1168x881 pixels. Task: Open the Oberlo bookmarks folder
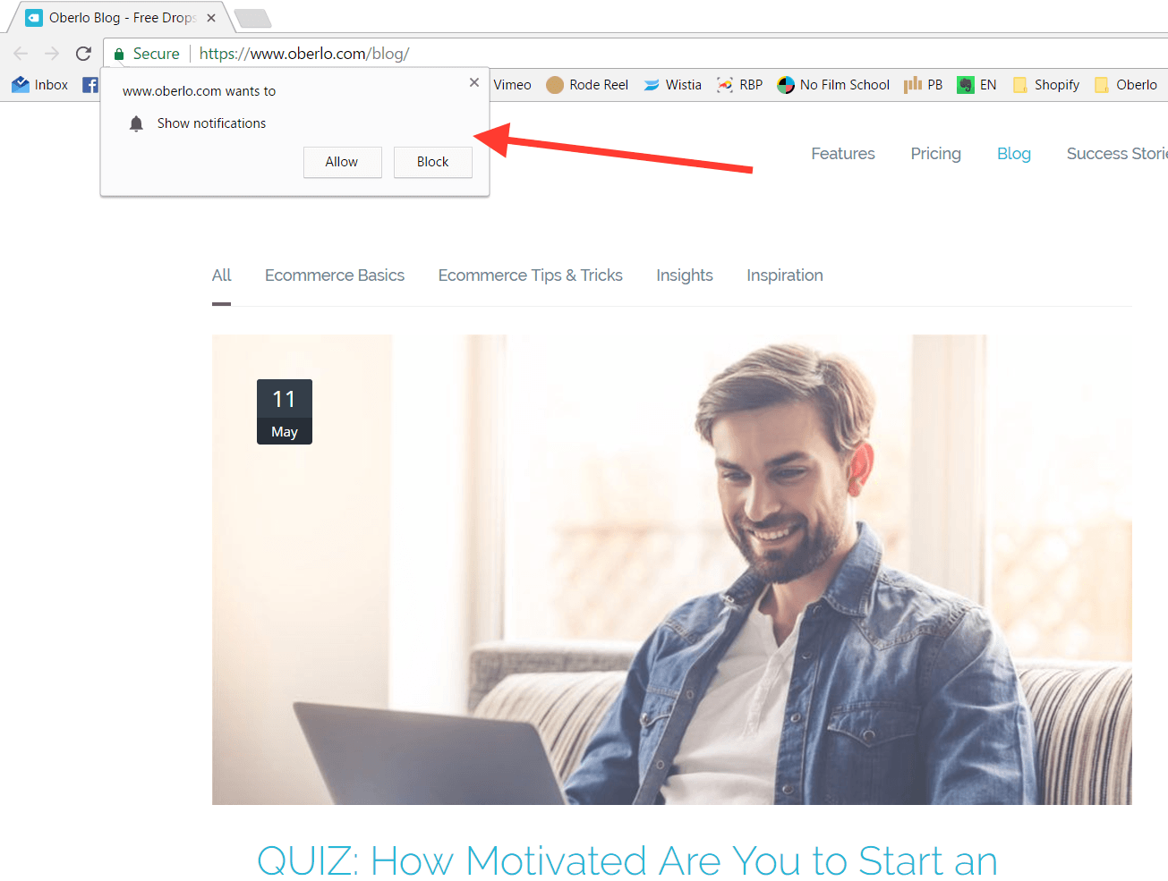[x=1126, y=85]
